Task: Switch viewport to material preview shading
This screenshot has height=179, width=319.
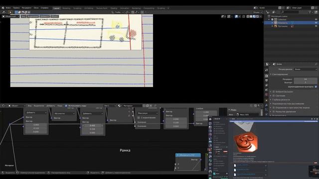Action: pyautogui.click(x=254, y=16)
